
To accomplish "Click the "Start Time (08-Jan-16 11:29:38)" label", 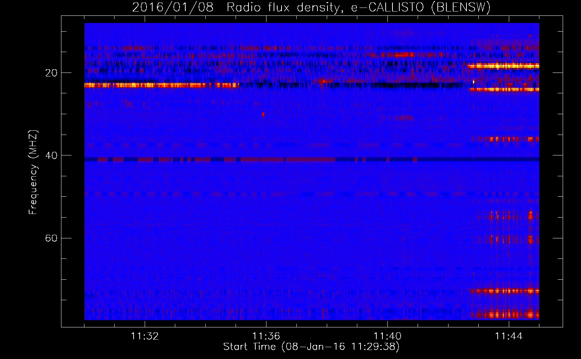I will pos(311,347).
